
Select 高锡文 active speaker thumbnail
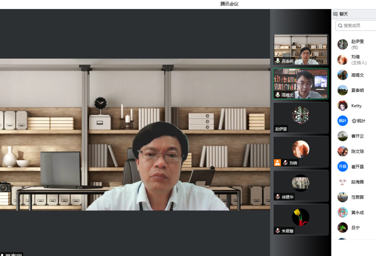(300, 84)
